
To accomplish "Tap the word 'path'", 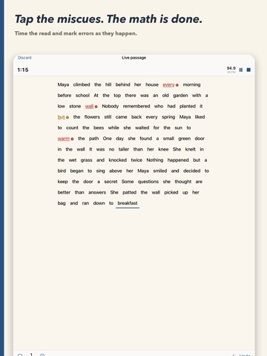I will pos(94,139).
